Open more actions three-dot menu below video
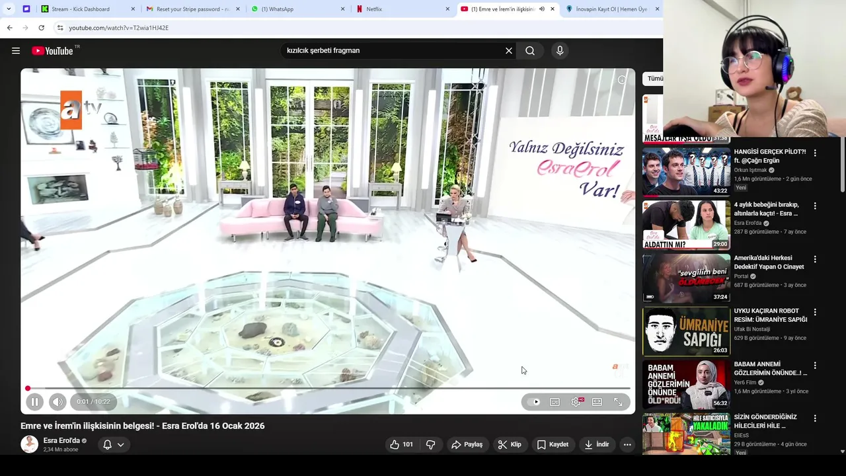846x476 pixels. click(627, 445)
